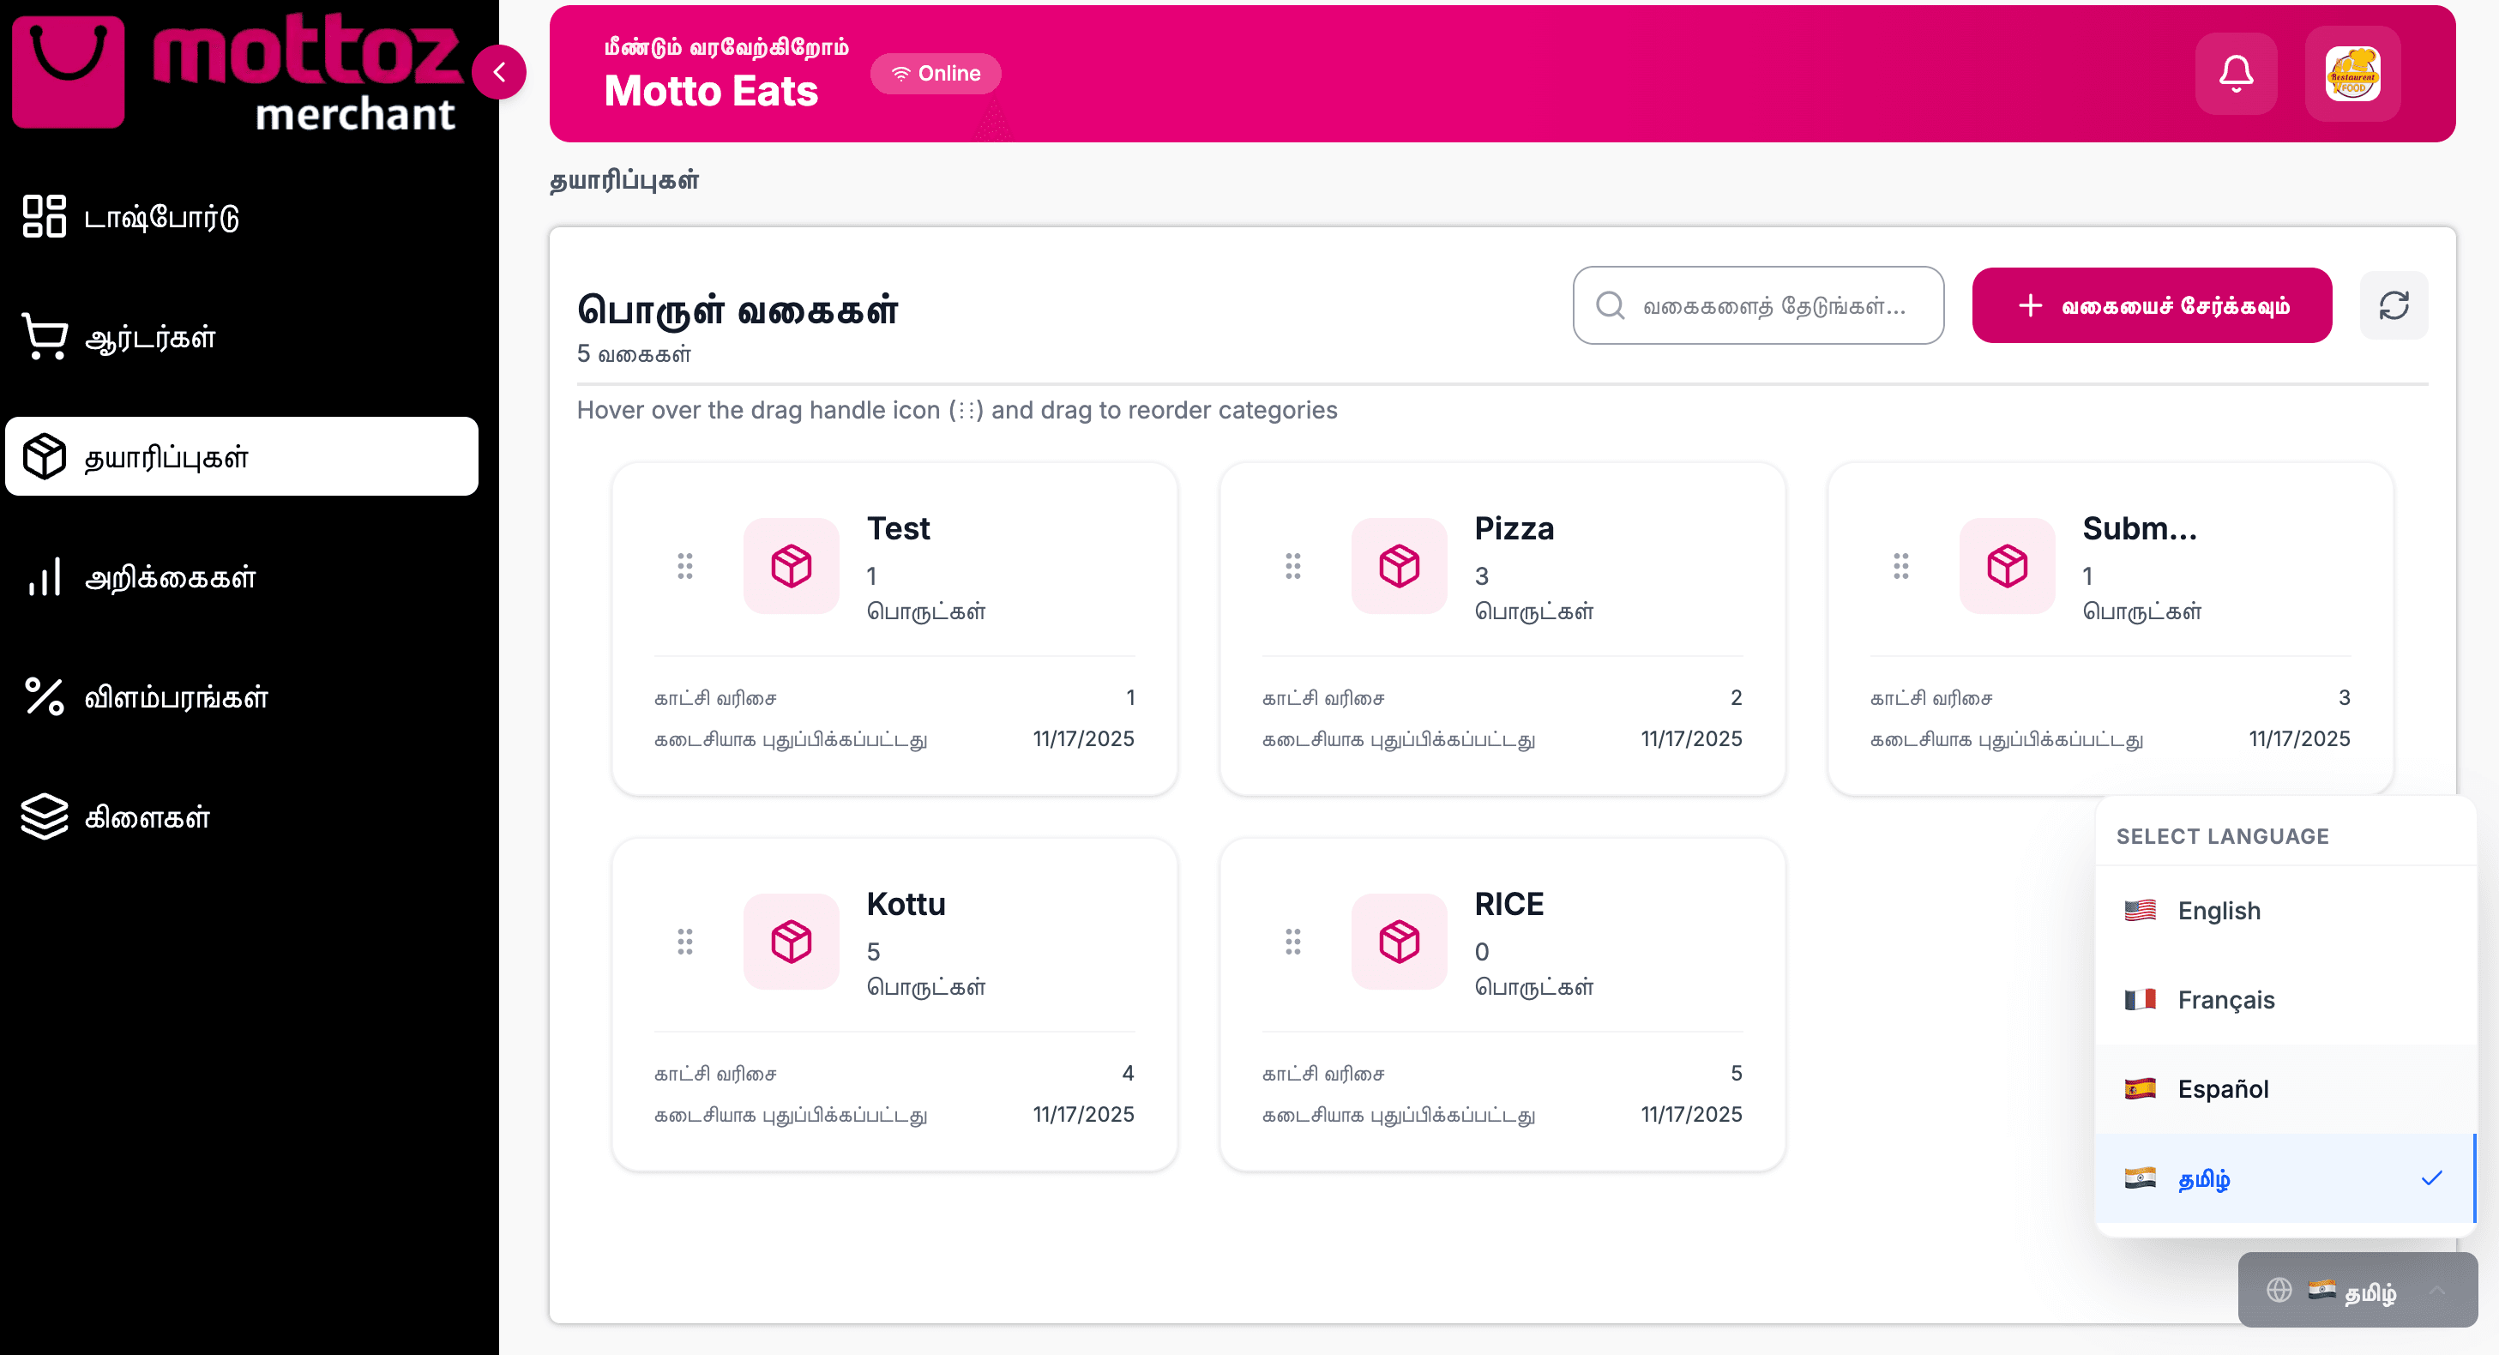Image resolution: width=2499 pixels, height=1355 pixels.
Task: Open the Test category title
Action: coord(899,528)
